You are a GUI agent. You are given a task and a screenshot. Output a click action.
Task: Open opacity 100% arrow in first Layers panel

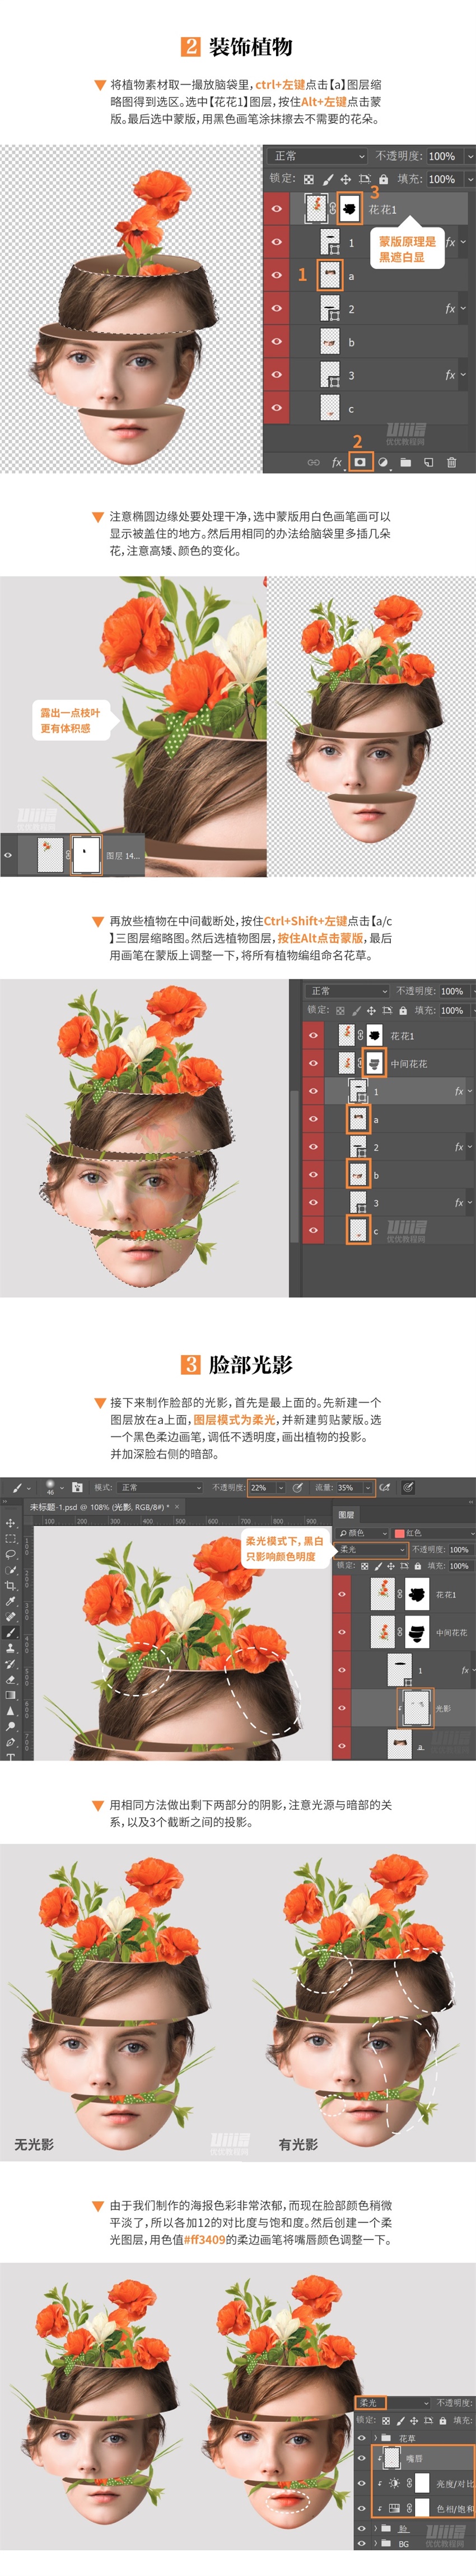(x=470, y=156)
